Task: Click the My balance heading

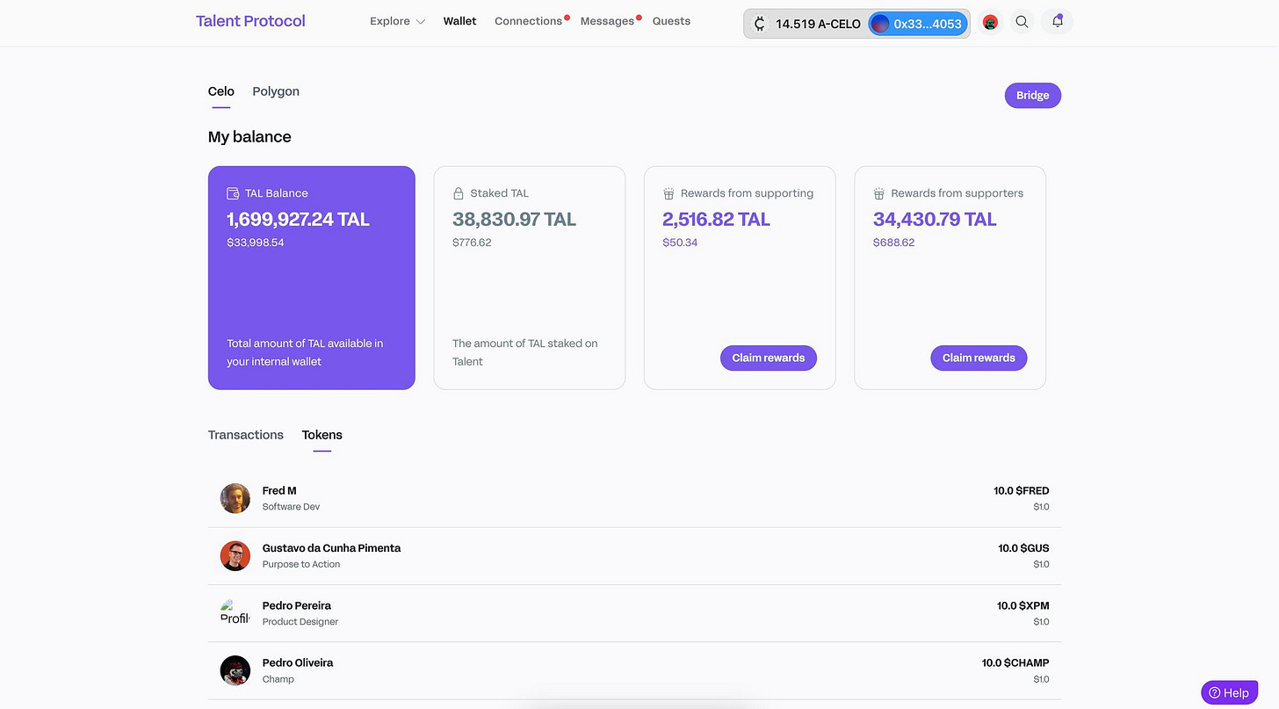Action: [249, 137]
